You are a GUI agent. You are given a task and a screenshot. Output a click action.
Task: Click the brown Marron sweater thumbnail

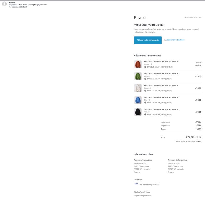tap(138, 64)
